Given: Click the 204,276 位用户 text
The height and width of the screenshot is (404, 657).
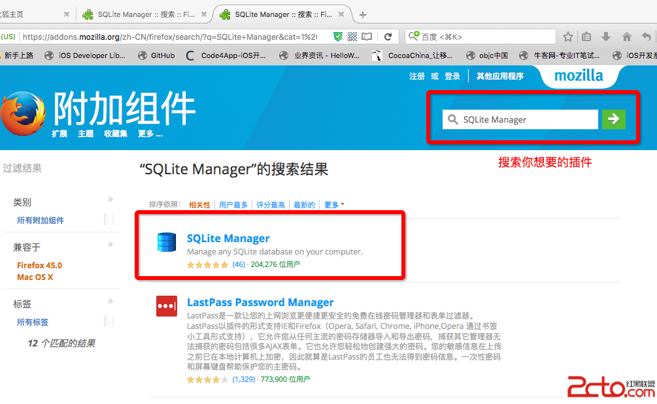Looking at the screenshot, I should pyautogui.click(x=275, y=264).
